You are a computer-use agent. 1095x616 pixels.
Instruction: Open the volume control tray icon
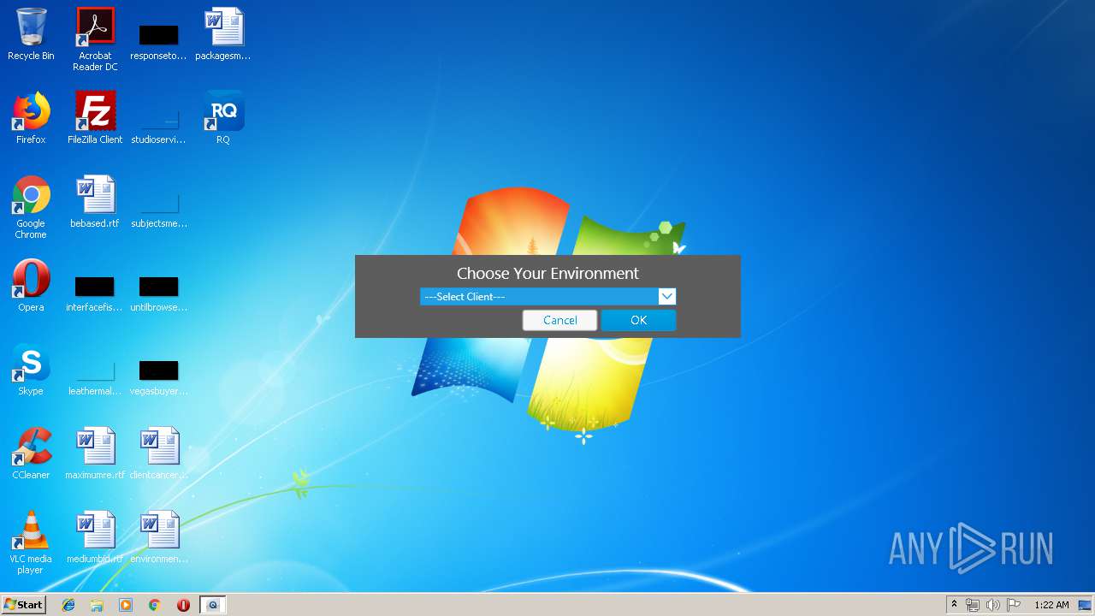(x=992, y=605)
